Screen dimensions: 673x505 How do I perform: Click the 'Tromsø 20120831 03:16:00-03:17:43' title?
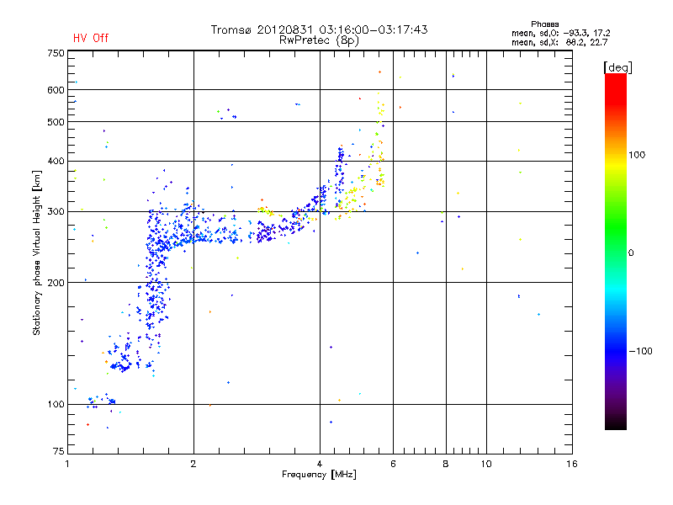(x=319, y=29)
